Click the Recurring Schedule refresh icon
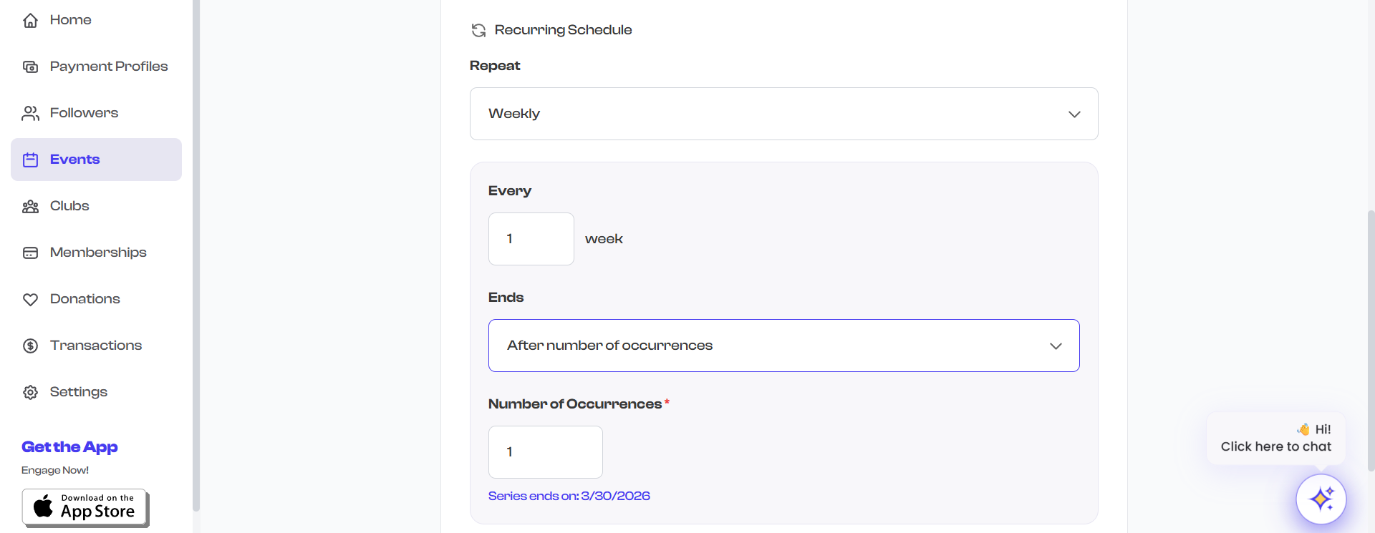The height and width of the screenshot is (533, 1375). (x=478, y=30)
